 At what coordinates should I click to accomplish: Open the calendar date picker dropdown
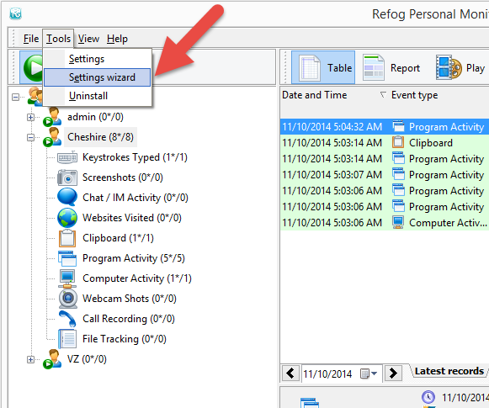pyautogui.click(x=369, y=374)
